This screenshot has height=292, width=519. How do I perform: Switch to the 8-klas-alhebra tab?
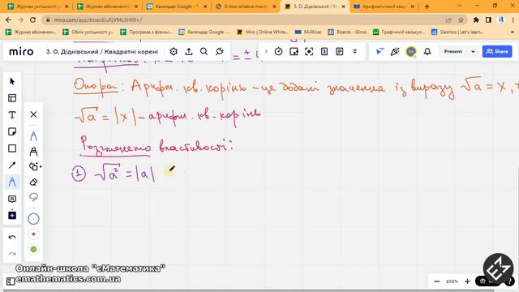(x=246, y=6)
